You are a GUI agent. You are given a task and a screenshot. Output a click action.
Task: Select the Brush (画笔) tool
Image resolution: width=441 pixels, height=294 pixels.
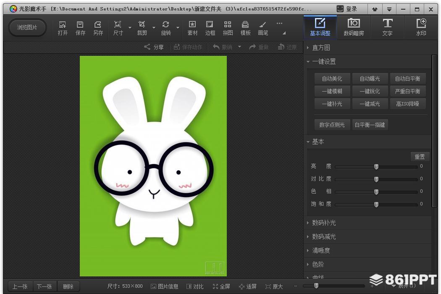click(263, 28)
